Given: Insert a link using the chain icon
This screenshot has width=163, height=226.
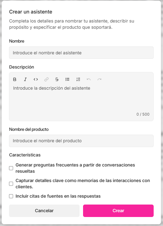Looking at the screenshot, I should (46, 79).
